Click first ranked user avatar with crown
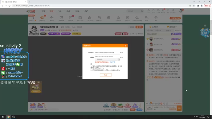Viewport: 212px width, 119px height. [151, 39]
